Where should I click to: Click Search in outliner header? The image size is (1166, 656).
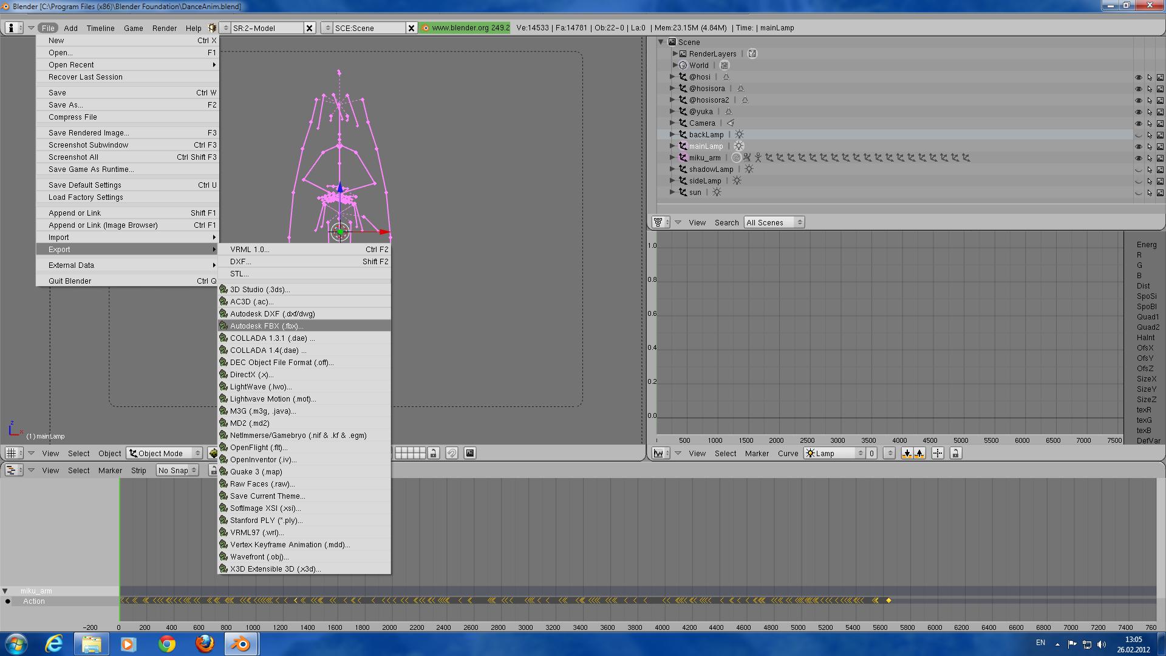pyautogui.click(x=726, y=222)
